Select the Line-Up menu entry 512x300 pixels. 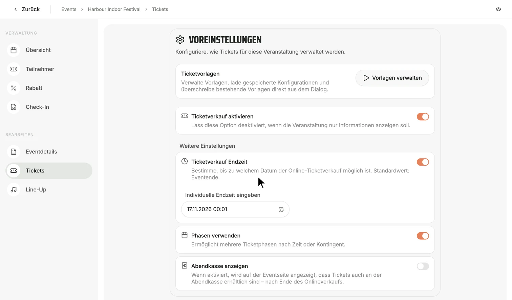pos(49,190)
